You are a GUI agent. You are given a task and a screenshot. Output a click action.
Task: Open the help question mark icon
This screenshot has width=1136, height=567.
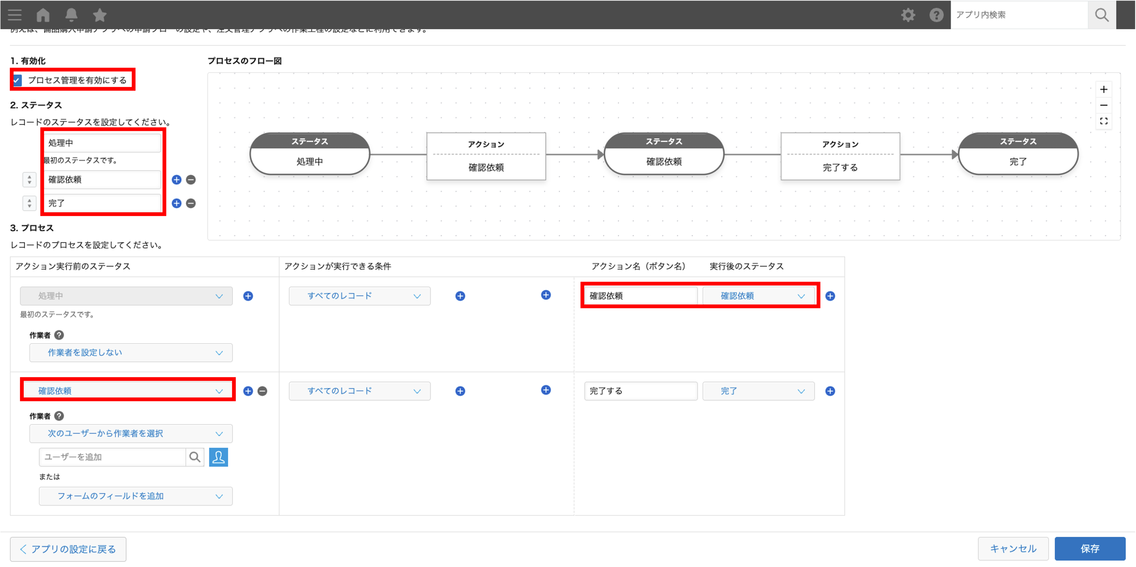(x=936, y=14)
